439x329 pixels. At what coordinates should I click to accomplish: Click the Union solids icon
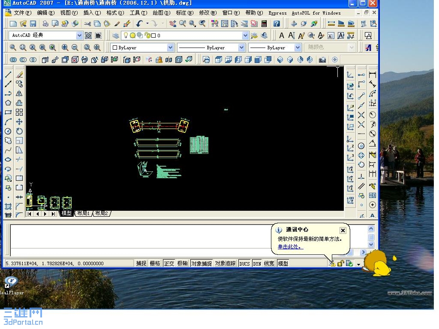pos(13,60)
